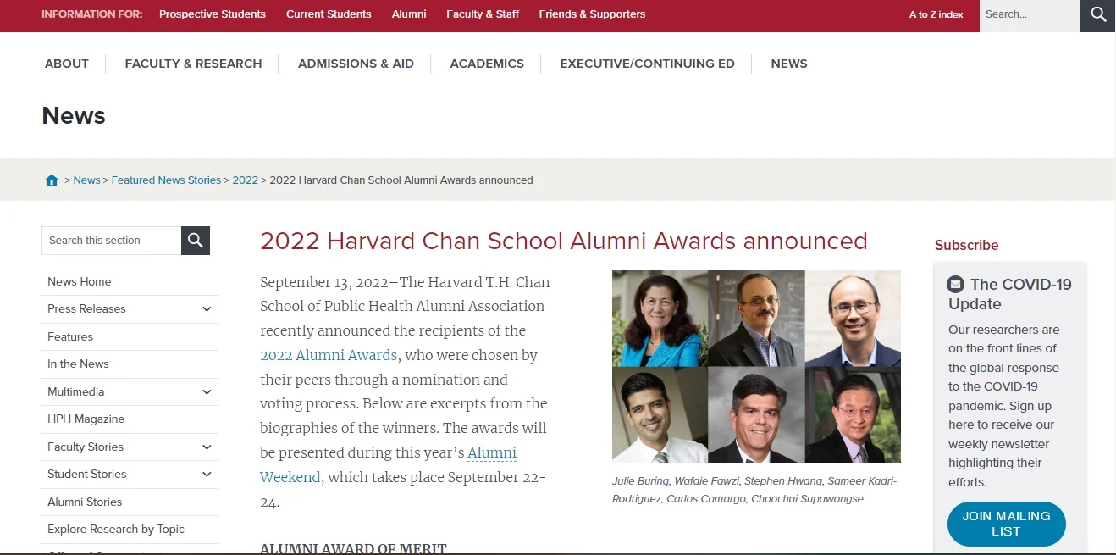This screenshot has height=555, width=1116.
Task: Open Executive/Continuing Ed menu
Action: [x=647, y=64]
